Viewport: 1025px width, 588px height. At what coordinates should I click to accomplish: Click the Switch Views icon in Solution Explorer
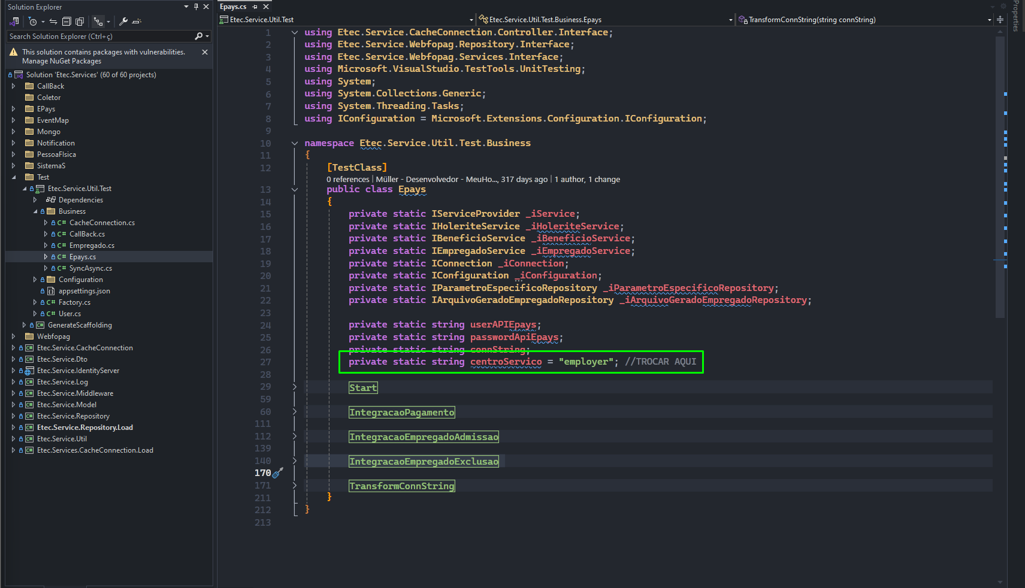coord(14,22)
